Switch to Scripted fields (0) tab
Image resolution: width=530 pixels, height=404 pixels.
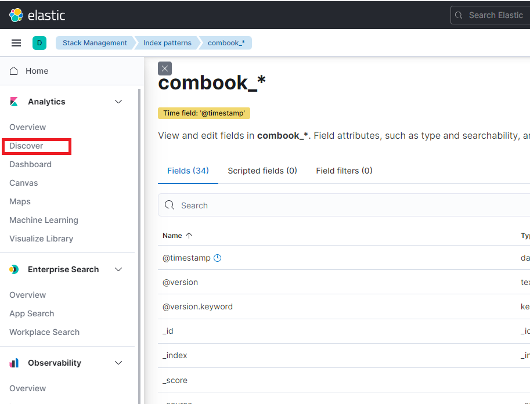[x=262, y=171]
